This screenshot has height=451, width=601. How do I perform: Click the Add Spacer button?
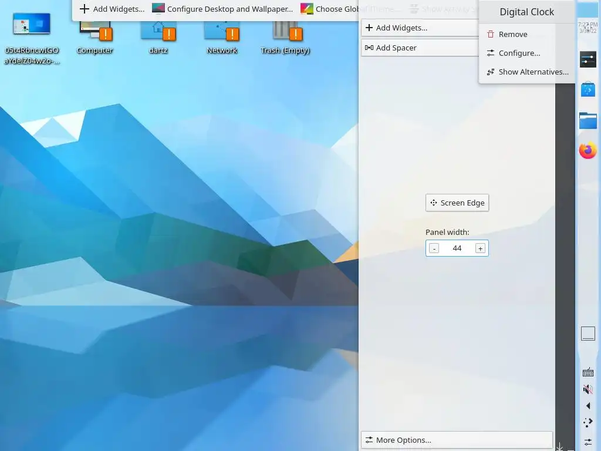(420, 48)
